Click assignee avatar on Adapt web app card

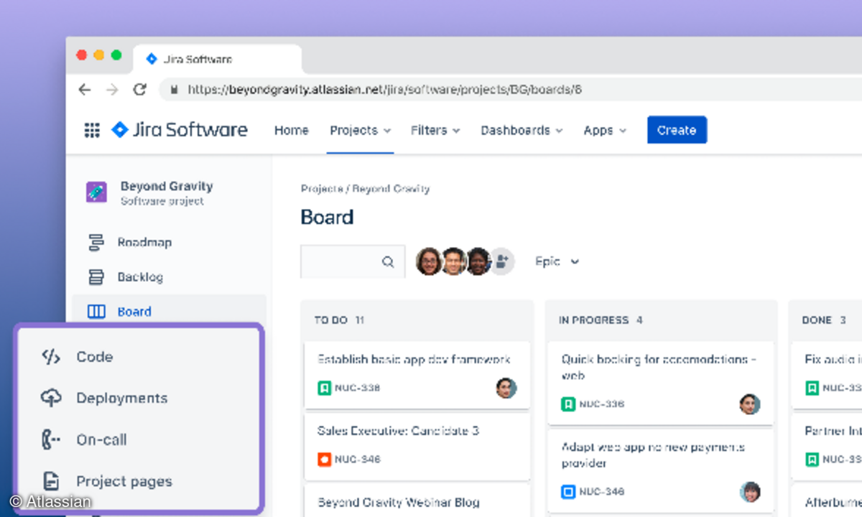tap(750, 492)
